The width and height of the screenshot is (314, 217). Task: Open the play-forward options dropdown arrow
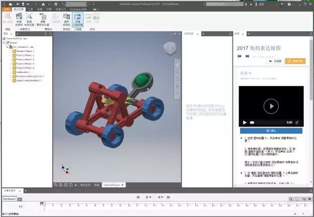(150, 197)
